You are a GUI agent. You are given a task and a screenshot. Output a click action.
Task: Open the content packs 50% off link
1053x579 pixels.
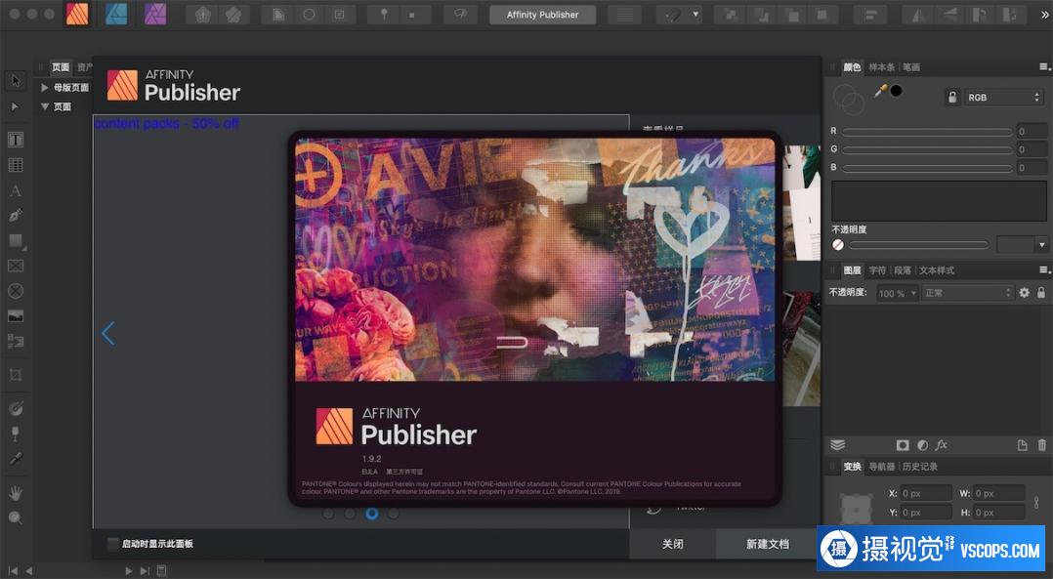pos(166,123)
